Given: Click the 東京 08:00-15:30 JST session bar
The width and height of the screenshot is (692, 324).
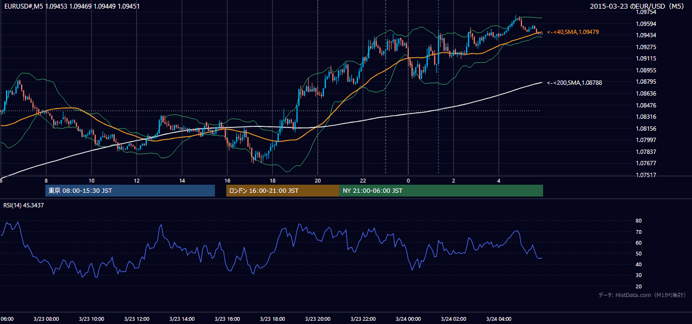Looking at the screenshot, I should click(x=130, y=191).
